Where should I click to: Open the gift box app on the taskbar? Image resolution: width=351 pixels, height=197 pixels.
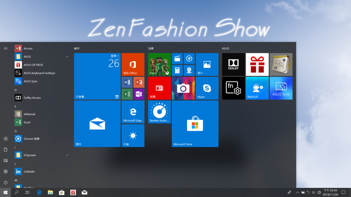[73, 192]
